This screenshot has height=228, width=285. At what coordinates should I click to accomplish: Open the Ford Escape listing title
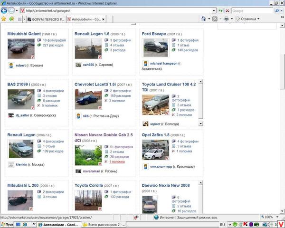(x=154, y=34)
